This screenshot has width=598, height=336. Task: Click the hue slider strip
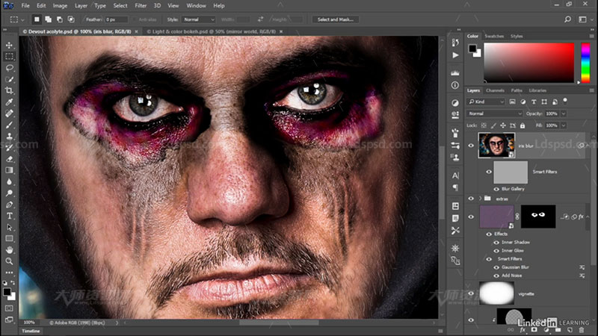pyautogui.click(x=585, y=63)
